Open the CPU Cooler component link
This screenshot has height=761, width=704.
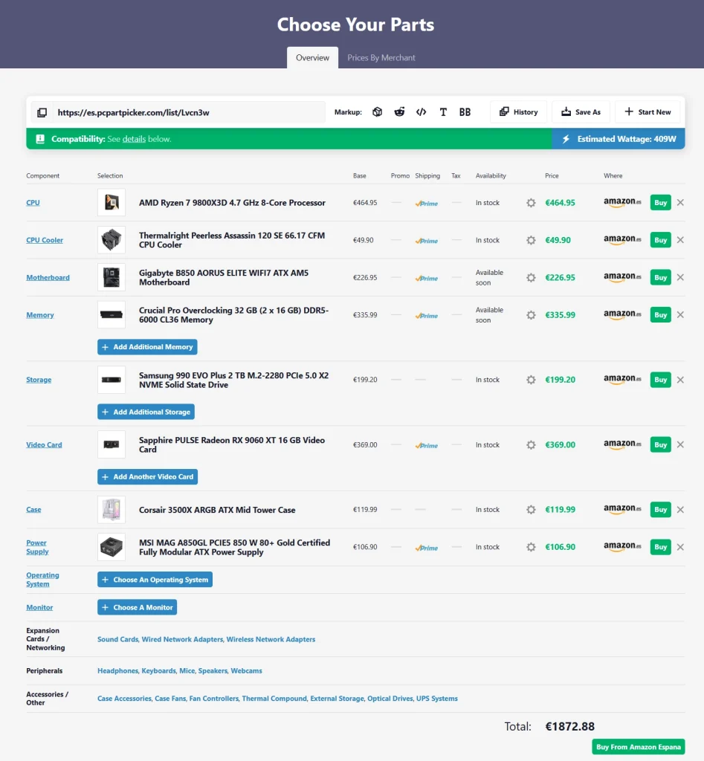[45, 240]
